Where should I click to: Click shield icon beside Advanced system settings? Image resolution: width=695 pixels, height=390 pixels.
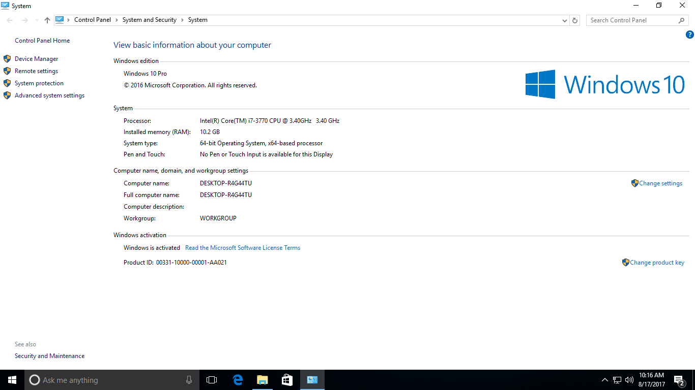(x=7, y=95)
